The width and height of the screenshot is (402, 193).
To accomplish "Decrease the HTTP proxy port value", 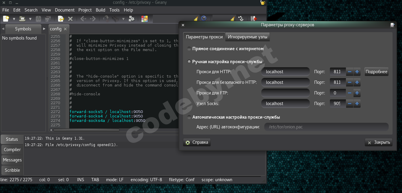I will 350,72.
